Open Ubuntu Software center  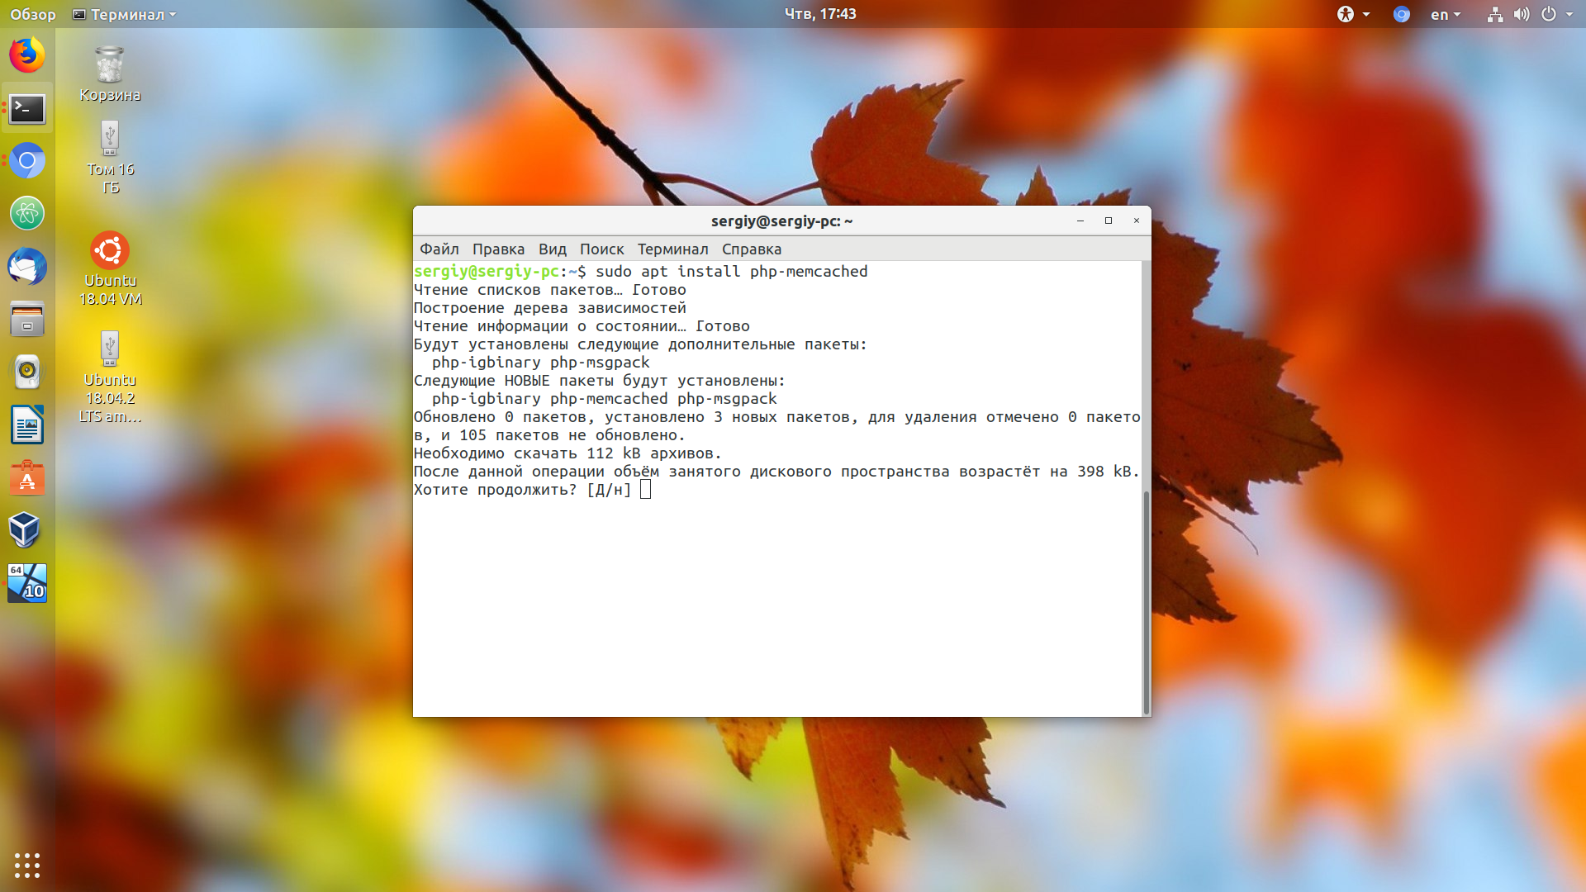(x=27, y=478)
